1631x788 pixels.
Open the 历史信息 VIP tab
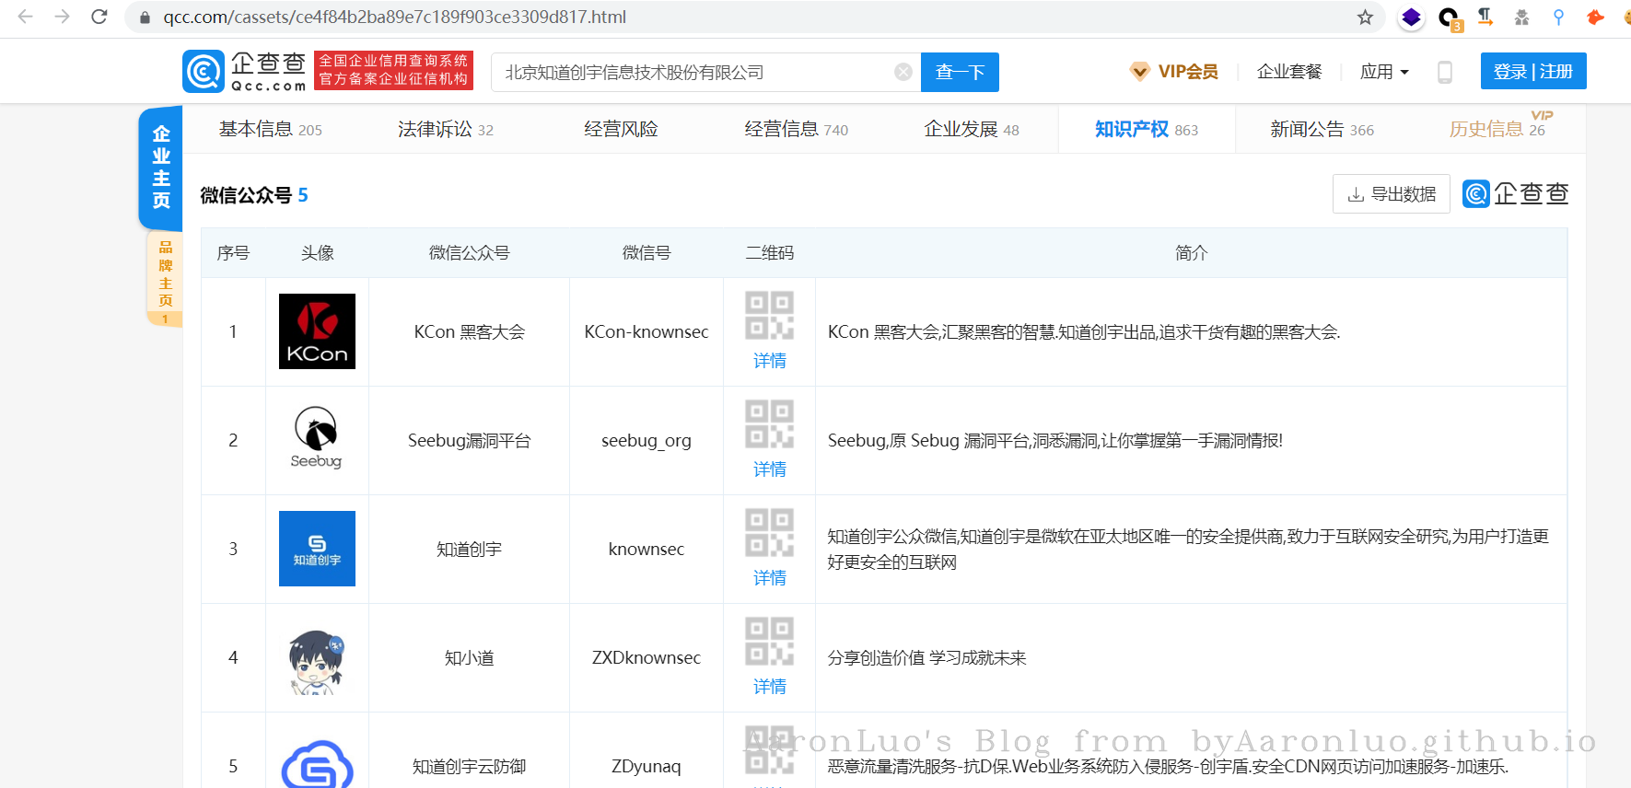(1497, 129)
